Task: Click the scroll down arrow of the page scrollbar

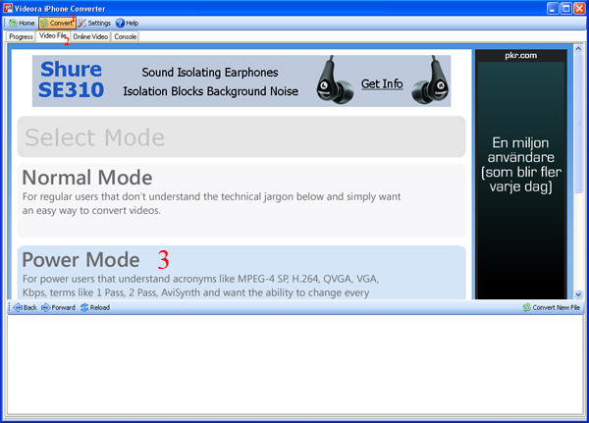Action: tap(578, 294)
